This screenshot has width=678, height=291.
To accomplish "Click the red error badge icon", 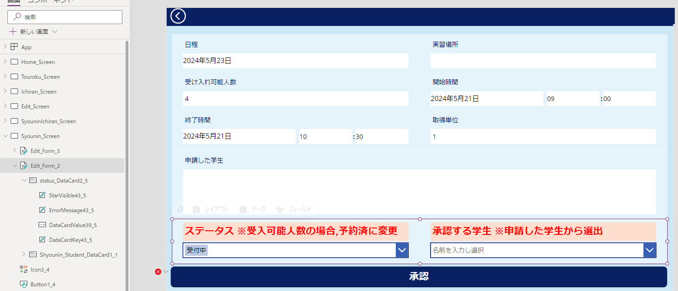I will pos(158,272).
